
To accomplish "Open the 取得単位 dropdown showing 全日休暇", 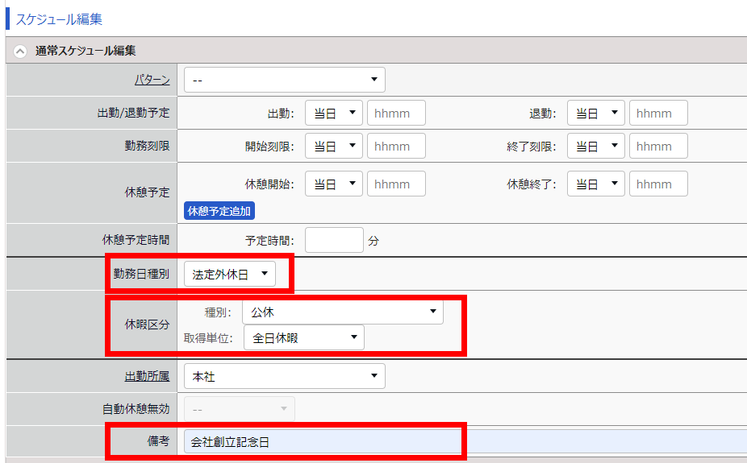I will (x=304, y=337).
